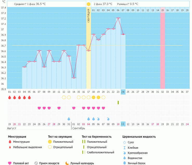The image size is (192, 165).
Task: Click the yellow ovulation circle in the header
Action: 89,4
